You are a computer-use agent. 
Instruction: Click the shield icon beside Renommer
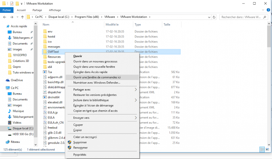pos(70,148)
